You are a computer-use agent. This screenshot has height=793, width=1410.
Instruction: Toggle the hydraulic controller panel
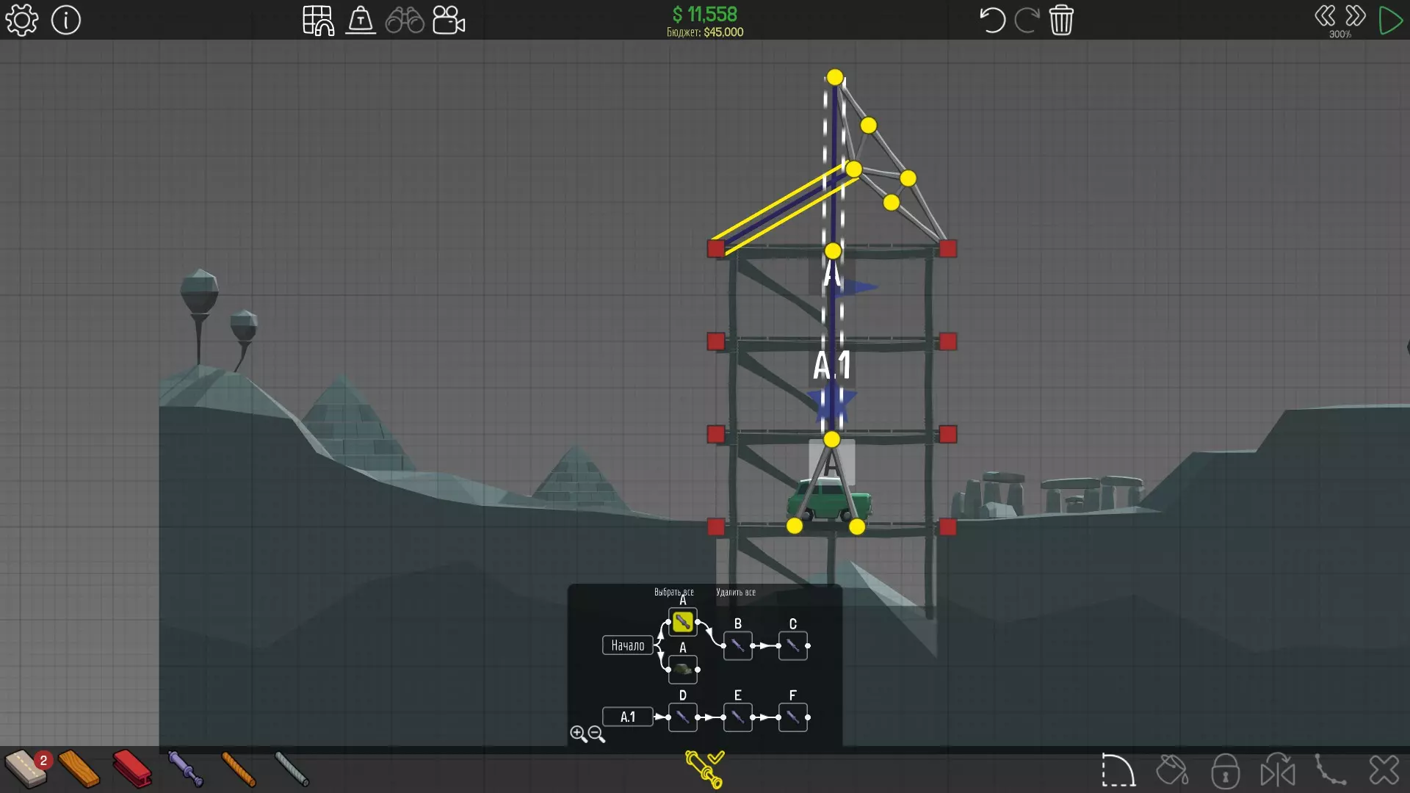tap(704, 769)
